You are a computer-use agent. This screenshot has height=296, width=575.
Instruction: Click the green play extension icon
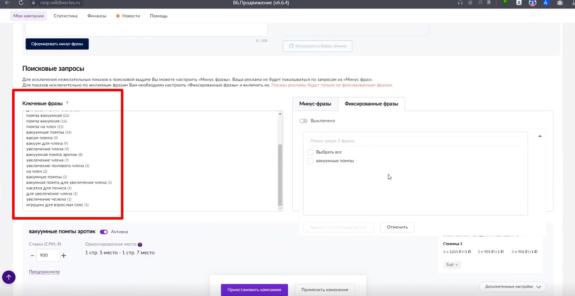tap(505, 3)
